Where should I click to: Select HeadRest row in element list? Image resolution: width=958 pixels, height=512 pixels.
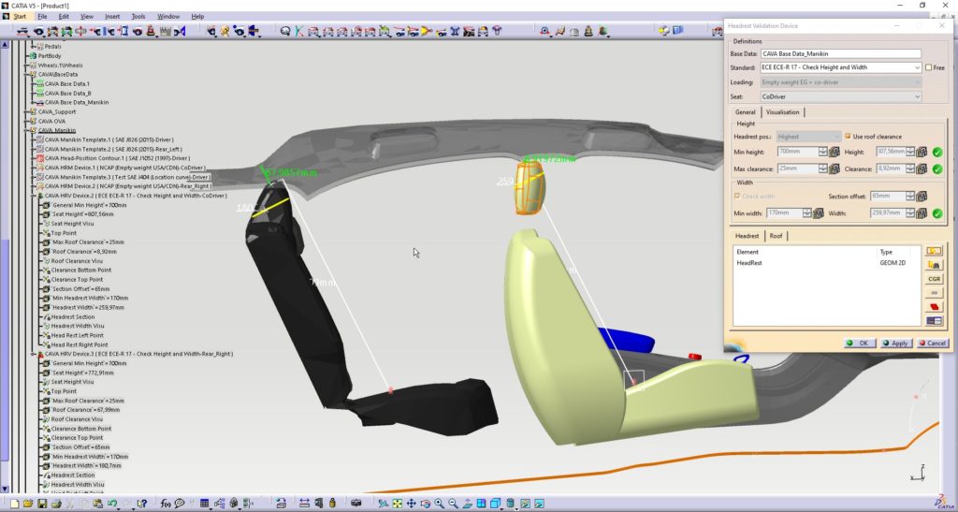[x=826, y=263]
